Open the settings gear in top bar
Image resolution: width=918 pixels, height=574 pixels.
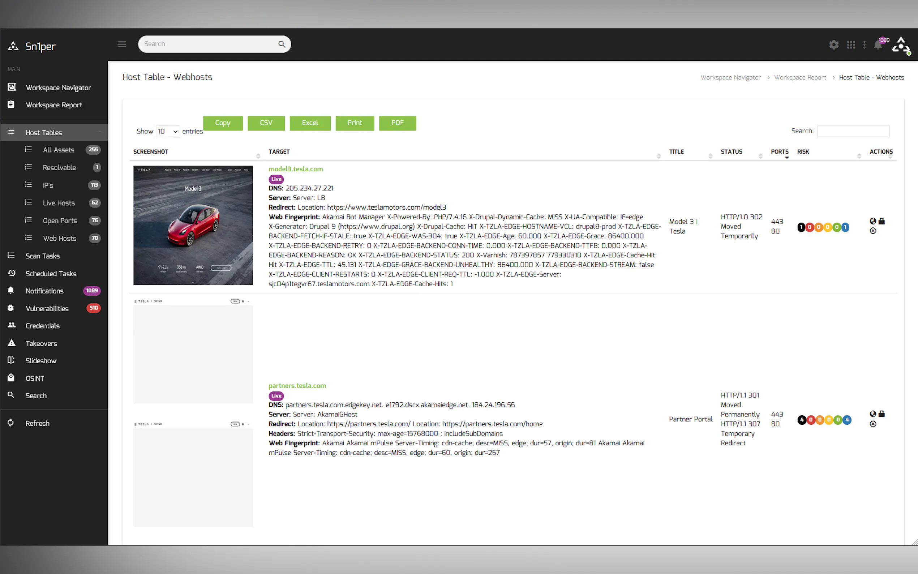coord(833,45)
